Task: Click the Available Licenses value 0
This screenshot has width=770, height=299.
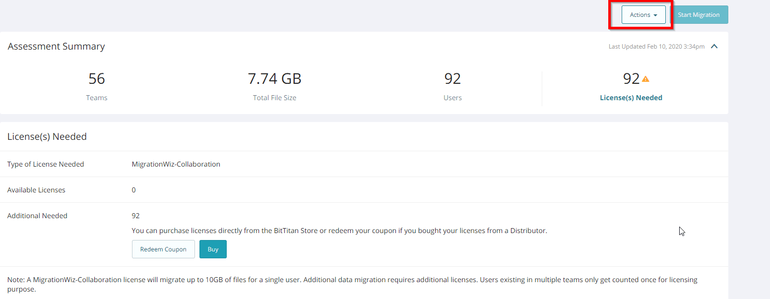Action: point(133,190)
